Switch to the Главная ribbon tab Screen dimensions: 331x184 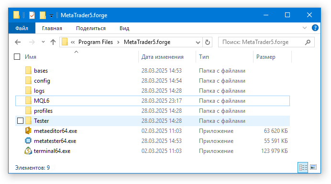(x=52, y=28)
